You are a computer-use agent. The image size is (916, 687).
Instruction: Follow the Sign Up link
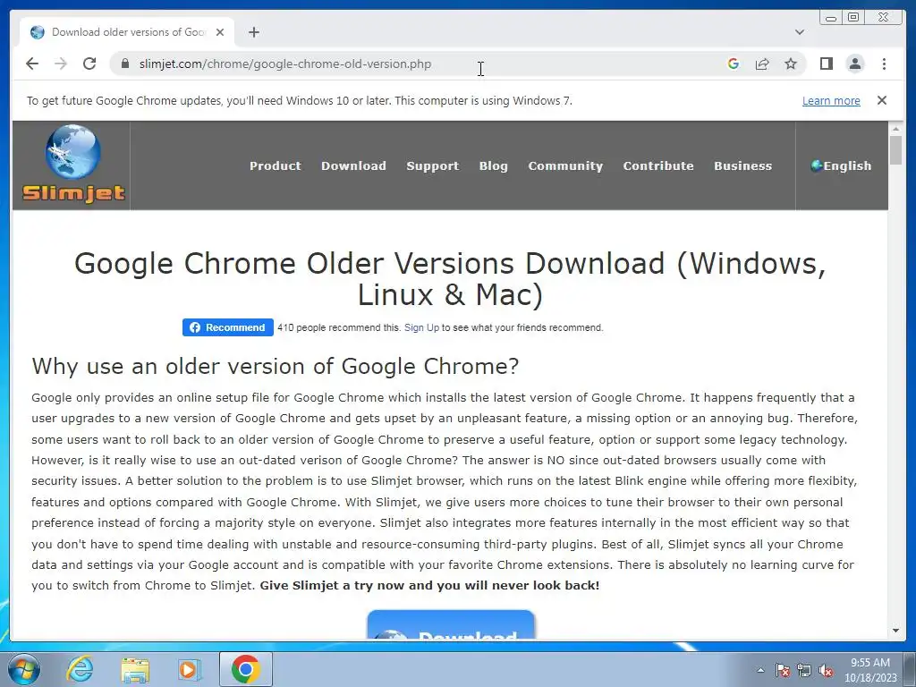(421, 327)
